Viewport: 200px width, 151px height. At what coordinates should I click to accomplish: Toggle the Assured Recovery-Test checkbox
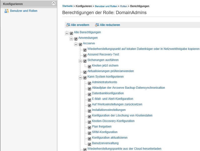(85, 55)
